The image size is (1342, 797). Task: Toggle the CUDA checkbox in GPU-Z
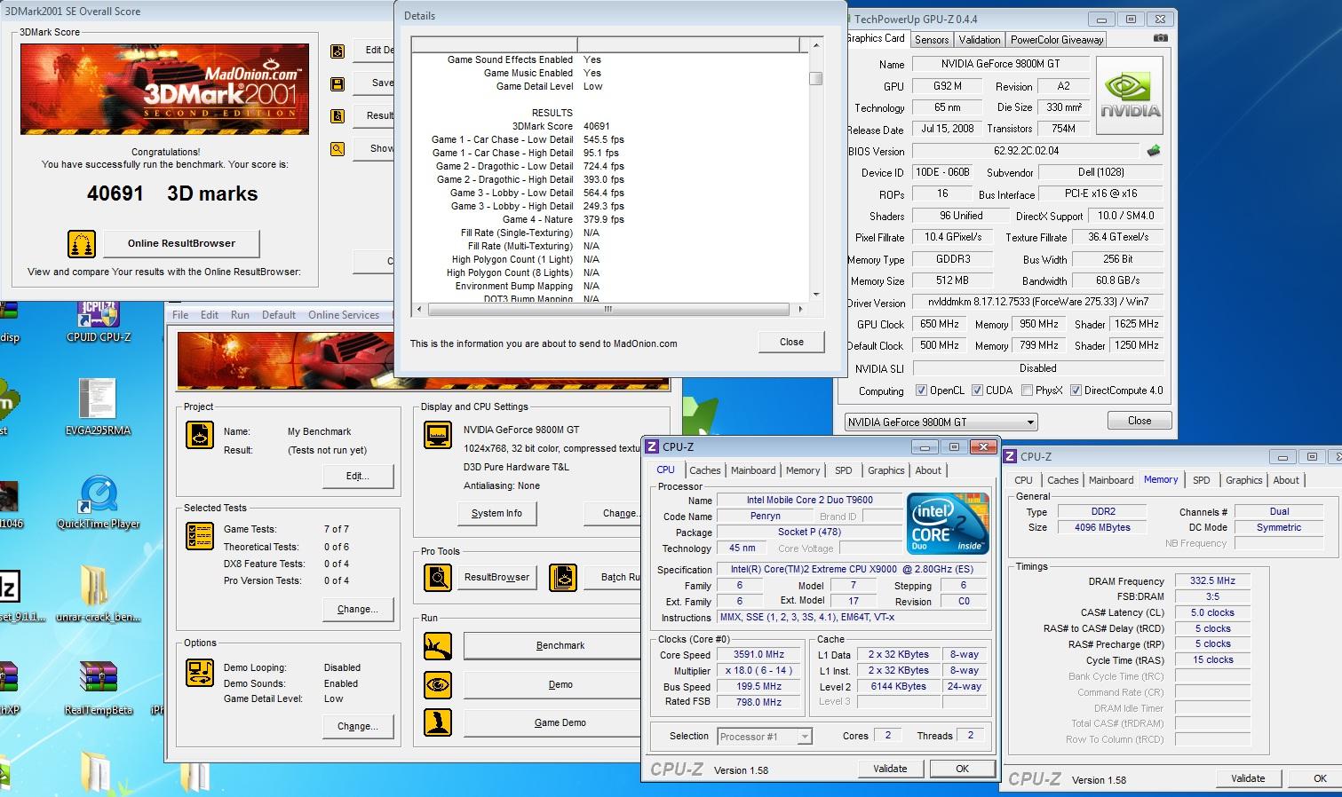(978, 391)
